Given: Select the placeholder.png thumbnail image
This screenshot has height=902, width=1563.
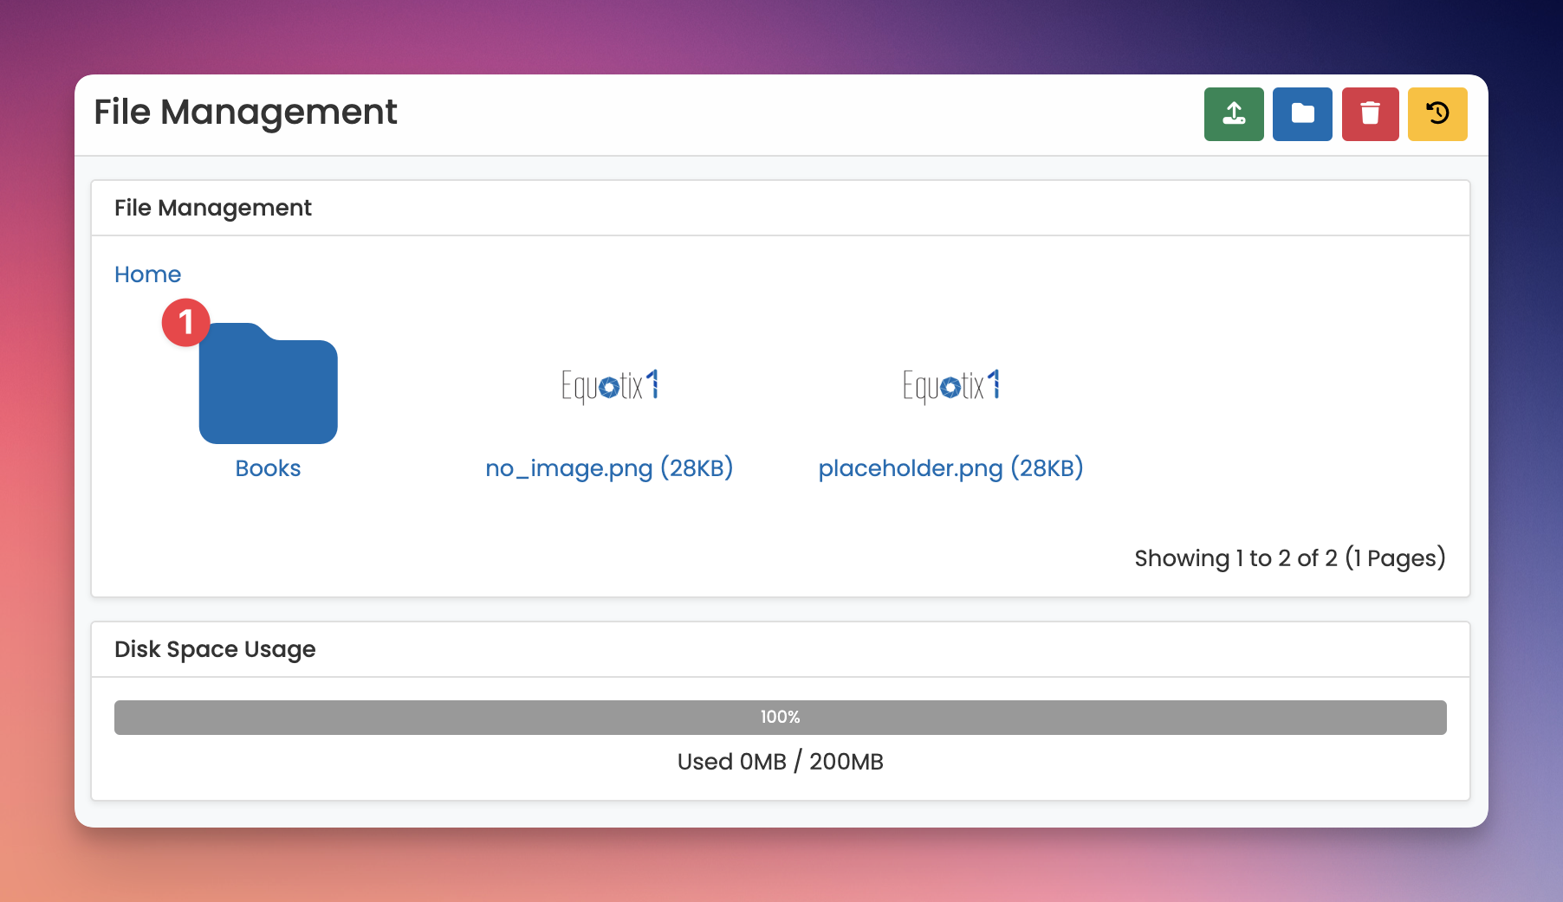Looking at the screenshot, I should 950,385.
